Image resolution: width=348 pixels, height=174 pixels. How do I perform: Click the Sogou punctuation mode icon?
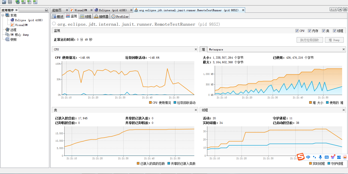tap(314, 157)
